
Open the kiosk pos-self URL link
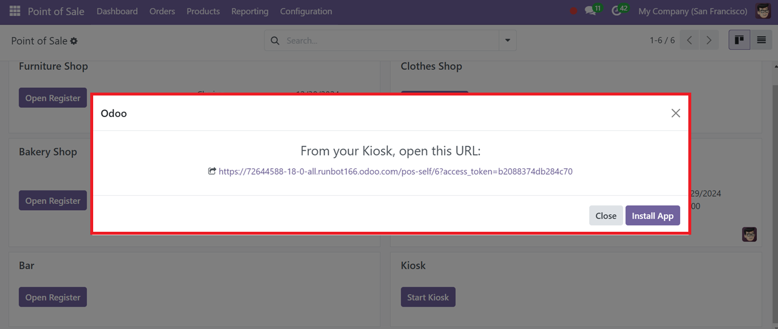[395, 171]
